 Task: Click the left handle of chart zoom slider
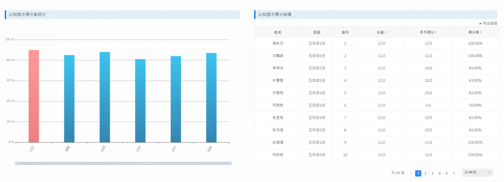pos(16,163)
